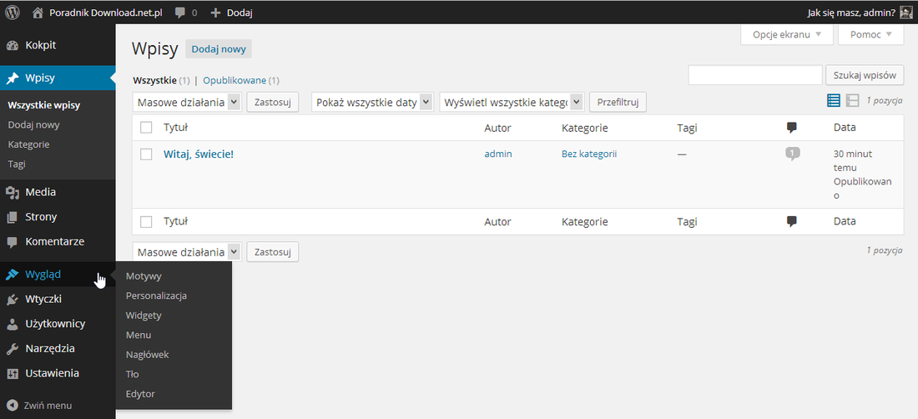918x419 pixels.
Task: Collapse menu with Zwiń menu arrow
Action: (x=12, y=405)
